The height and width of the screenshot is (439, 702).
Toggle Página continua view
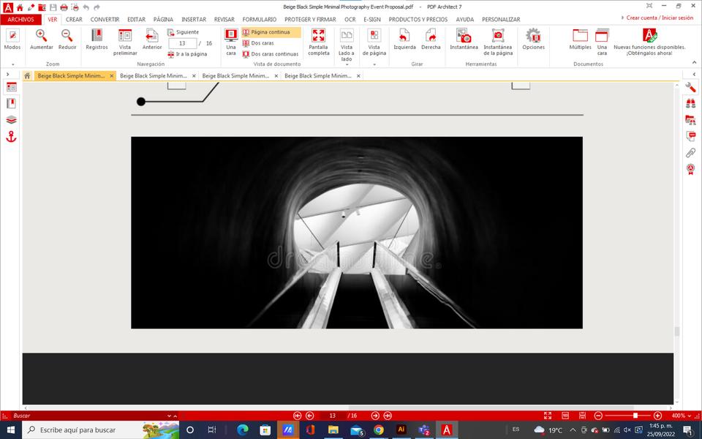(271, 32)
